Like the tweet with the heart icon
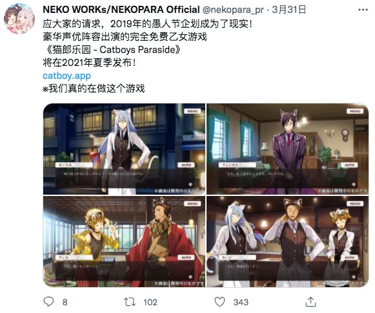This screenshot has height=313, width=375. 219,302
